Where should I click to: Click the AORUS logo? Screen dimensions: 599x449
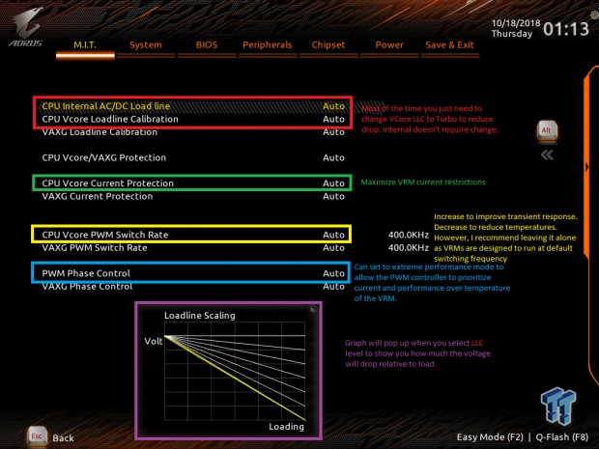click(x=26, y=27)
